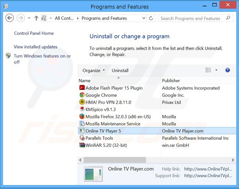Select the HMA! Pro VPN 2.8.11.0 entry
This screenshot has width=239, height=189.
tap(108, 102)
